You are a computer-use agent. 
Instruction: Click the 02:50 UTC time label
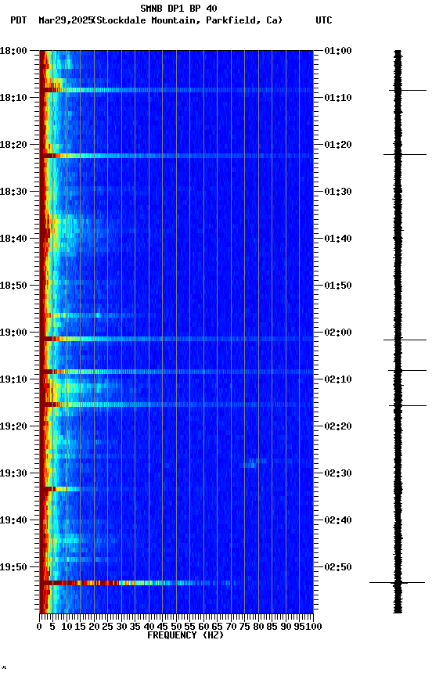(x=338, y=567)
